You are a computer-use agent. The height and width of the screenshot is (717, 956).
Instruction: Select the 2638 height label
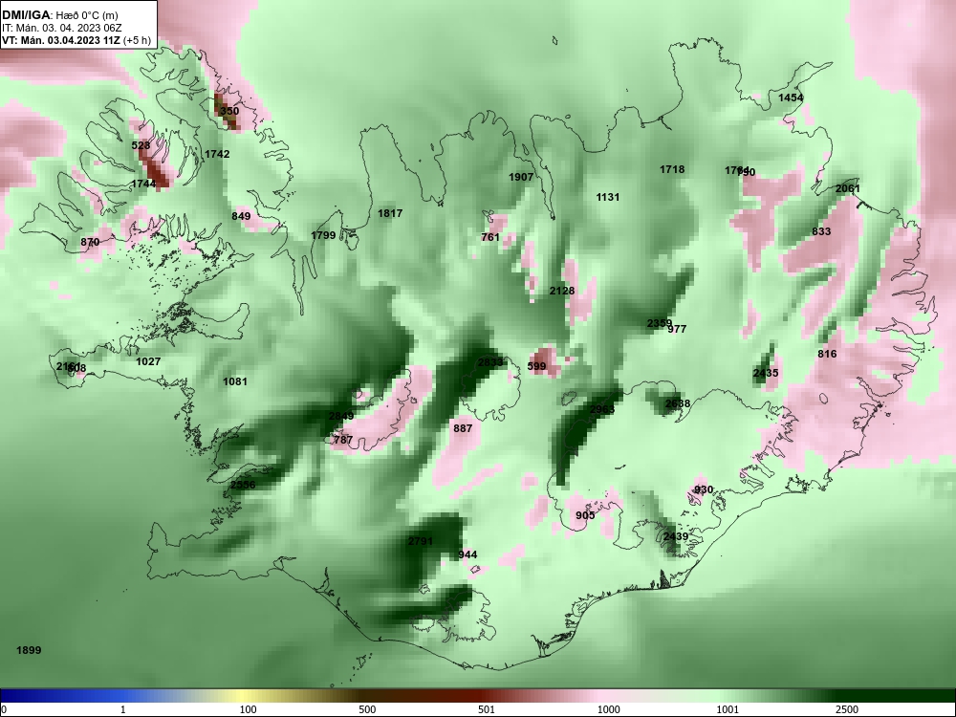coord(678,403)
